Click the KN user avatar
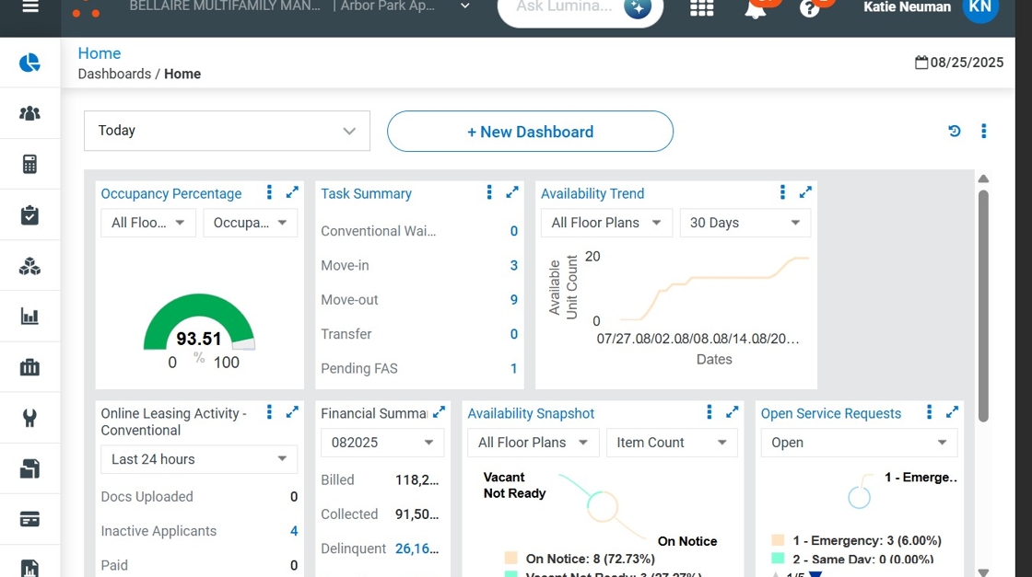The width and height of the screenshot is (1032, 577). tap(980, 8)
